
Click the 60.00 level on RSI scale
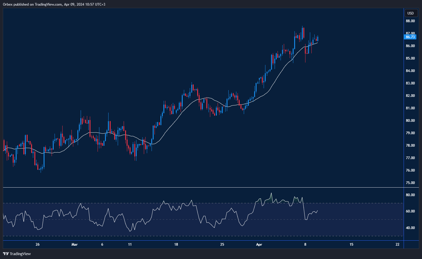point(410,211)
